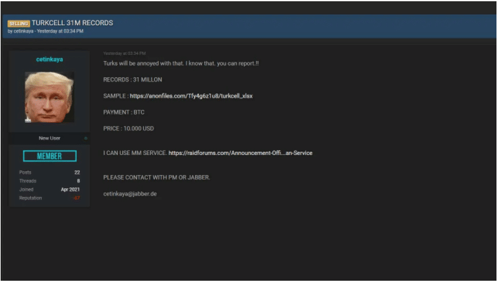Screen dimensions: 499x282
Task: Open the raidforums.com MM service link
Action: point(240,153)
